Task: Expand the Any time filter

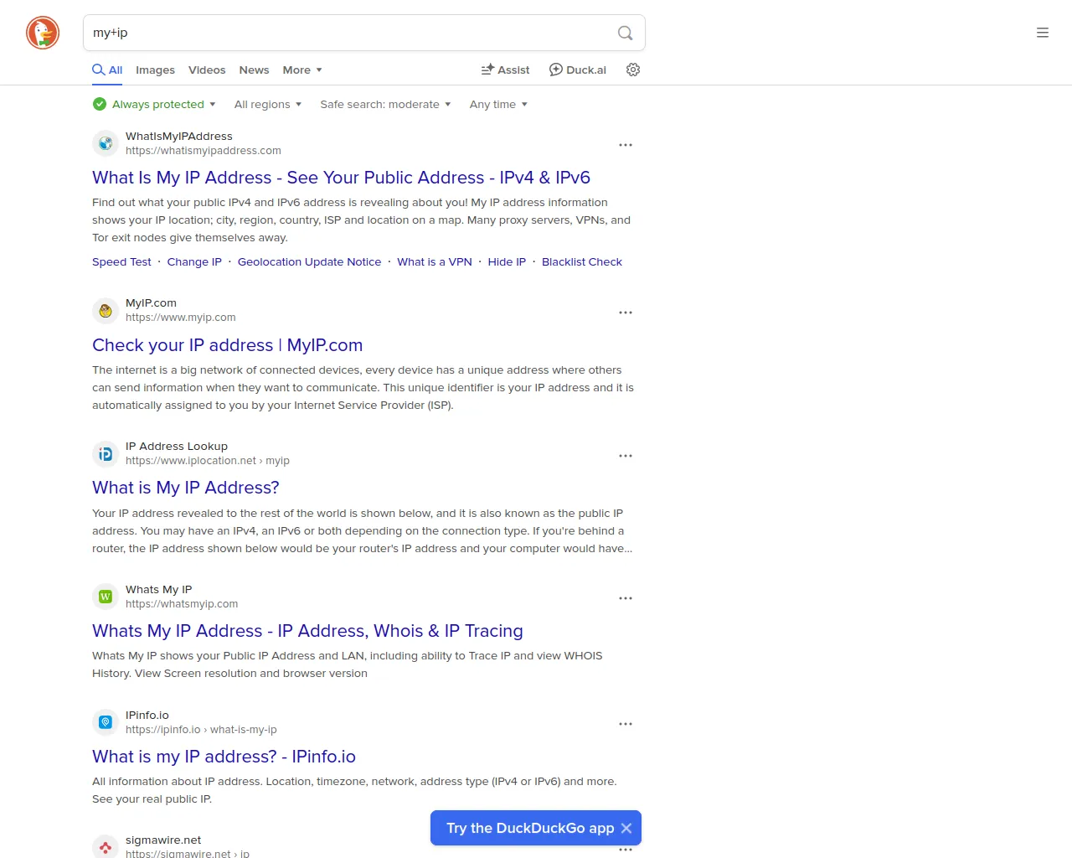Action: click(499, 104)
